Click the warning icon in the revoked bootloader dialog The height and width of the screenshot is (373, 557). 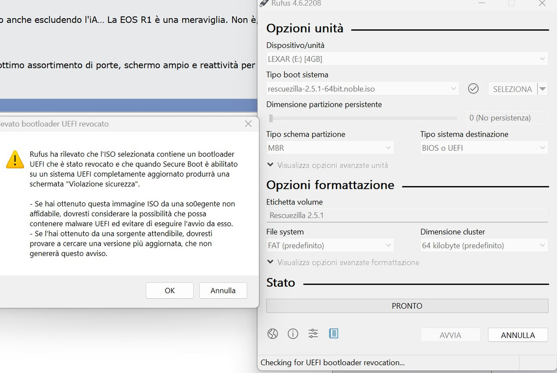15,159
